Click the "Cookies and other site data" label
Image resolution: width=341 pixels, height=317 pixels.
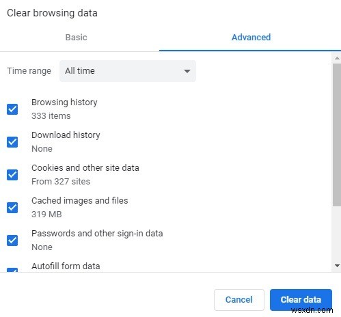pyautogui.click(x=85, y=168)
